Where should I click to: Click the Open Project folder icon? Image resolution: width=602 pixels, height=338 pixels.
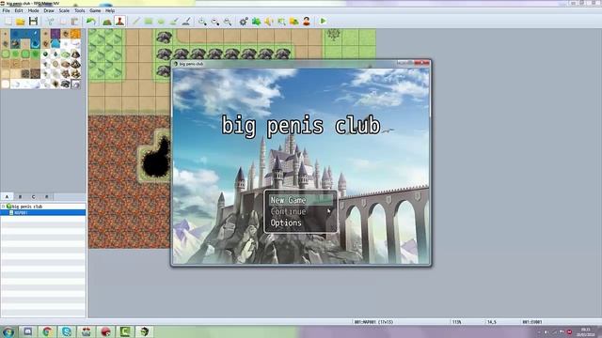click(x=21, y=21)
